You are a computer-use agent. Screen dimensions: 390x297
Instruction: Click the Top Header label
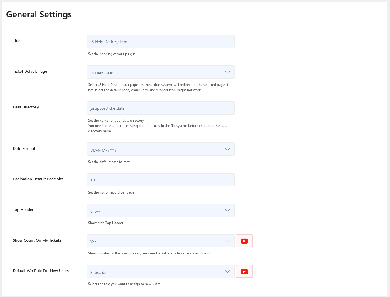23,210
